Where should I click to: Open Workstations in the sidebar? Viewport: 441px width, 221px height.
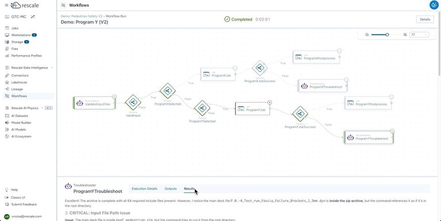21,35
